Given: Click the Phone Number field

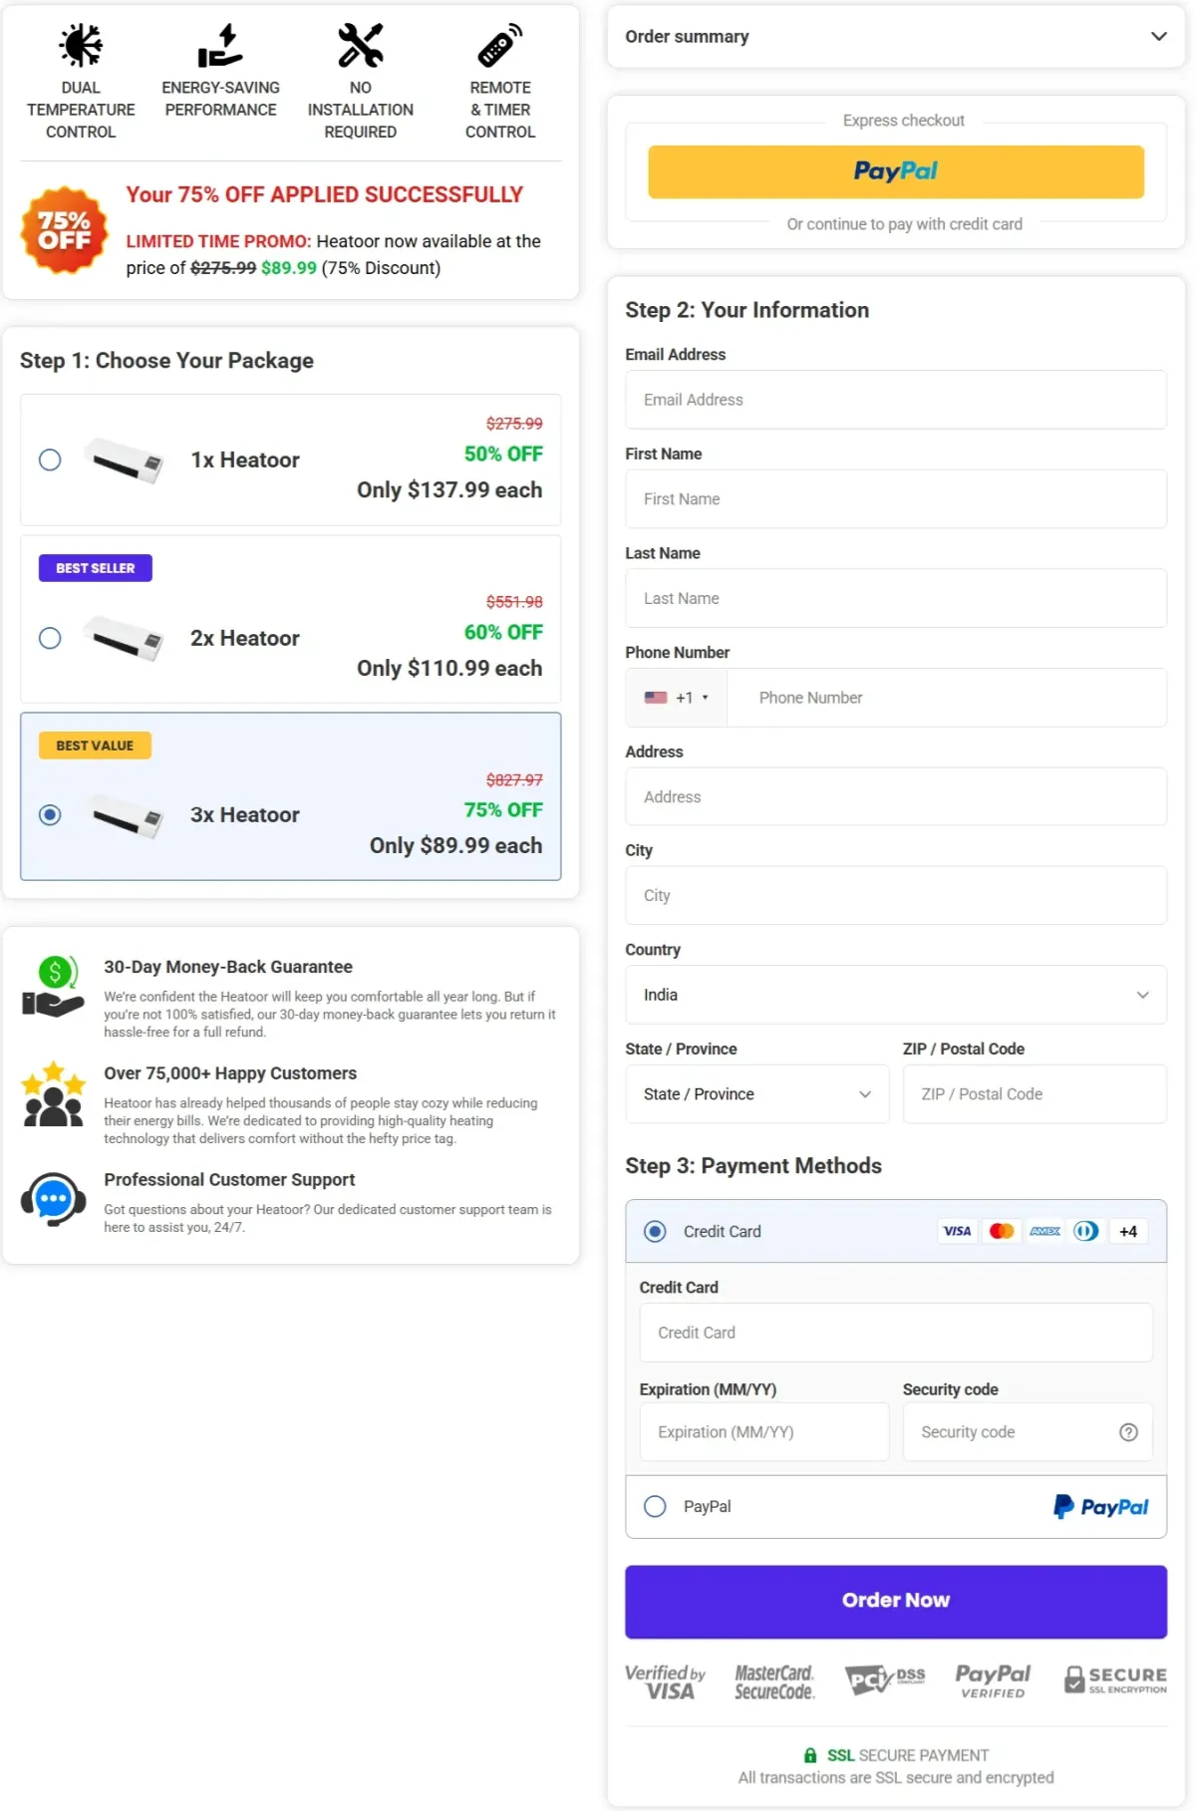Looking at the screenshot, I should pyautogui.click(x=947, y=698).
